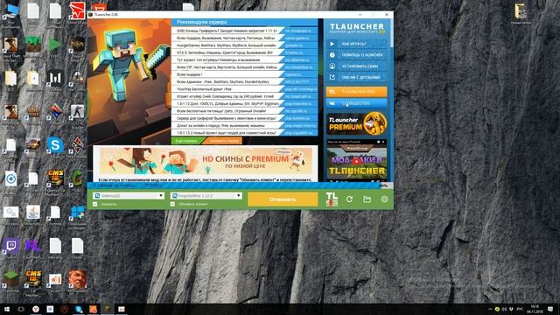560x315 pixels.
Task: Select server row Донат за онлайн
Action: 244,125
